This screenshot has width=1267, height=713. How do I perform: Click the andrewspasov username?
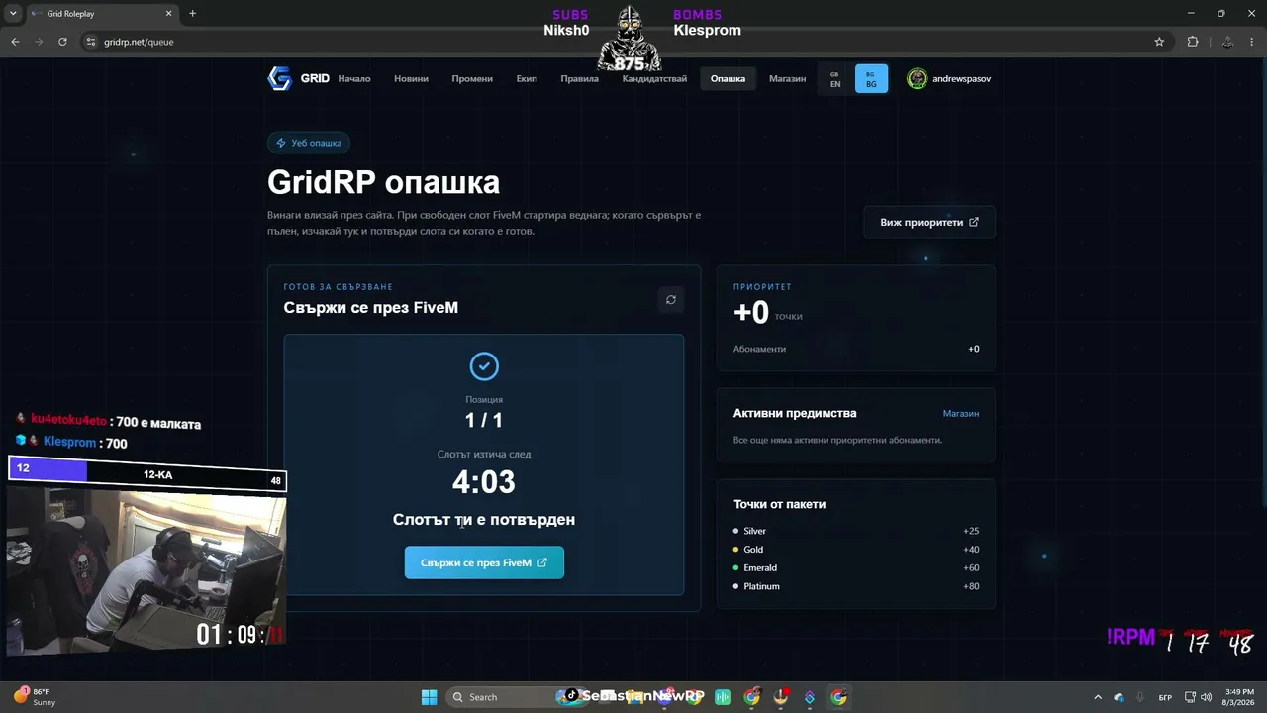click(x=961, y=79)
